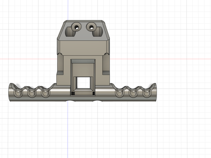Select the left angled chamfer face of block
Viewport: 211px width, 158px height.
tap(60, 31)
